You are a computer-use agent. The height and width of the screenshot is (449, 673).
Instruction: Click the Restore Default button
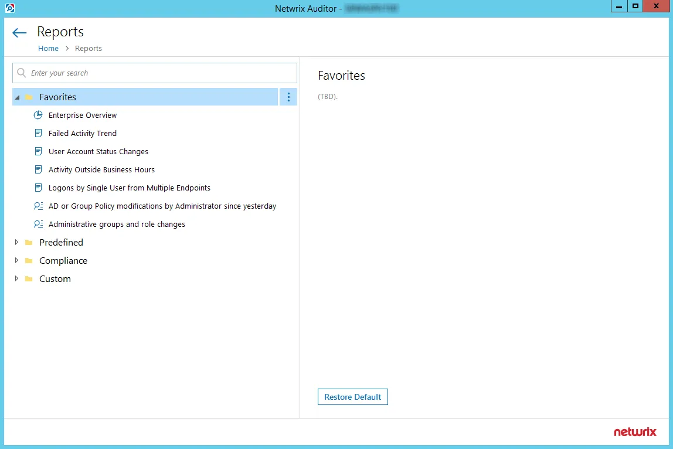click(353, 397)
